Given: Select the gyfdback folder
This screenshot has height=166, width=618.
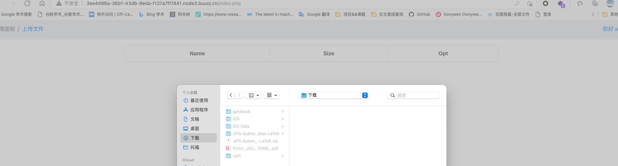Looking at the screenshot, I should 255,112.
